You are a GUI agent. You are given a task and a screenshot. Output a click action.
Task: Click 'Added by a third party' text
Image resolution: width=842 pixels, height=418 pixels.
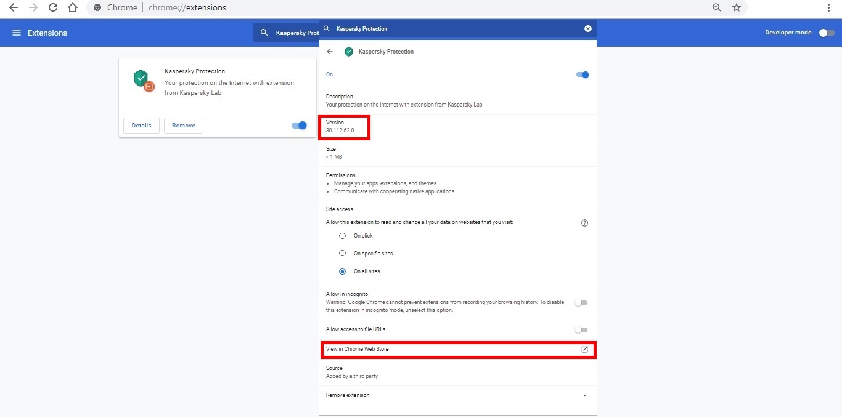[352, 376]
